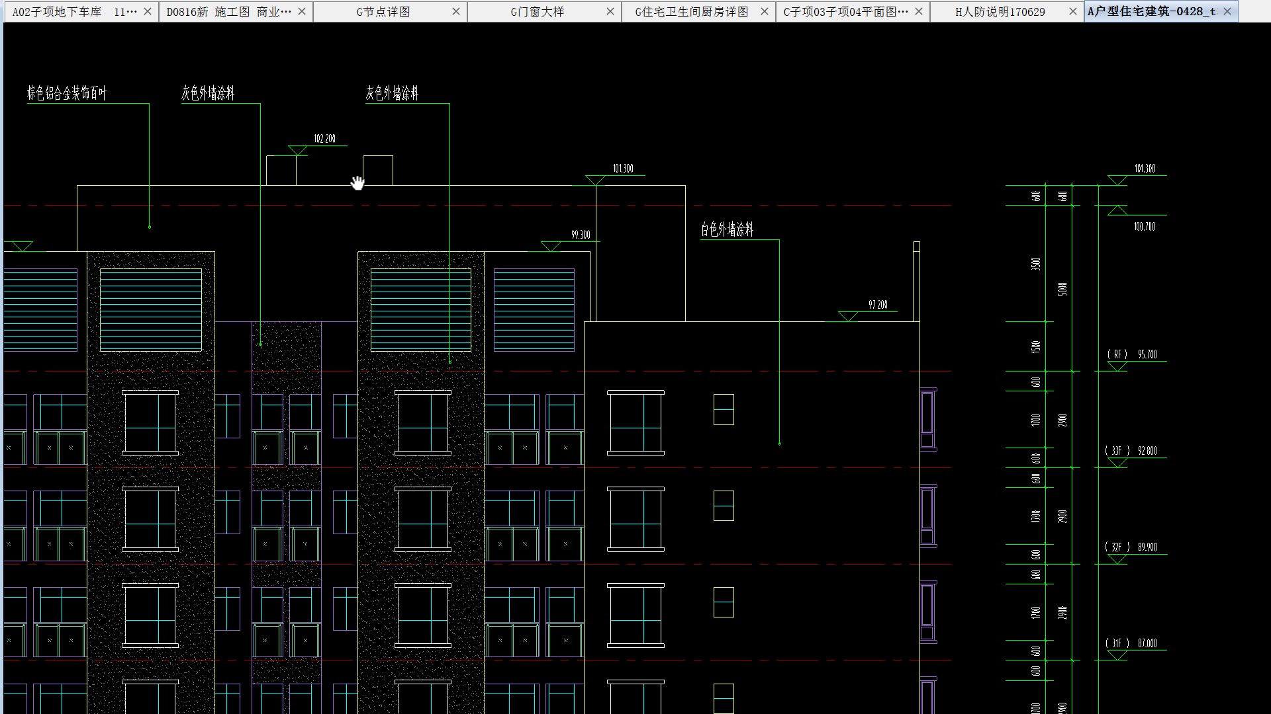This screenshot has height=714, width=1271.
Task: Click the (RF) 95.700 level label
Action: [1132, 354]
